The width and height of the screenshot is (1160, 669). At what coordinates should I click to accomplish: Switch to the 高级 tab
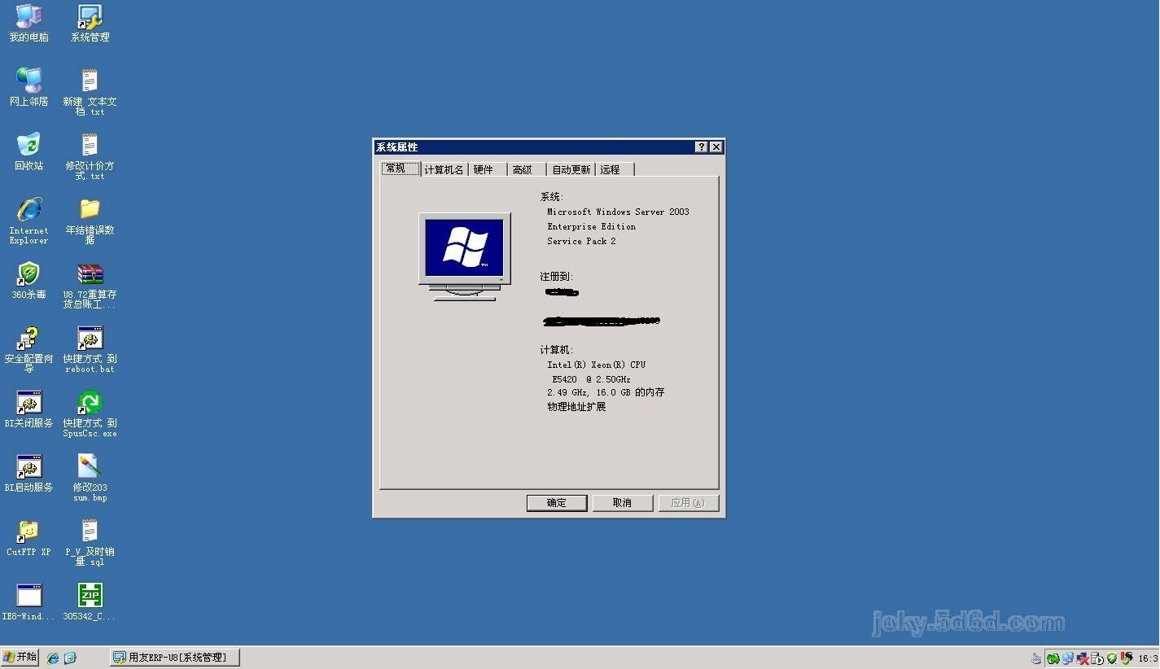tap(526, 169)
